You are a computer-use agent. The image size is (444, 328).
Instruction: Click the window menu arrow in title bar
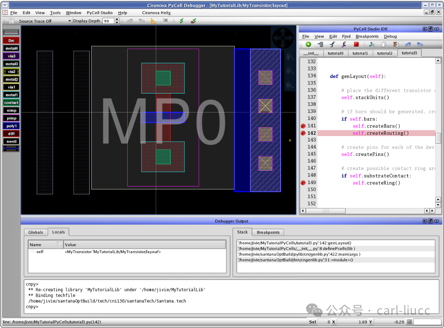coord(5,5)
